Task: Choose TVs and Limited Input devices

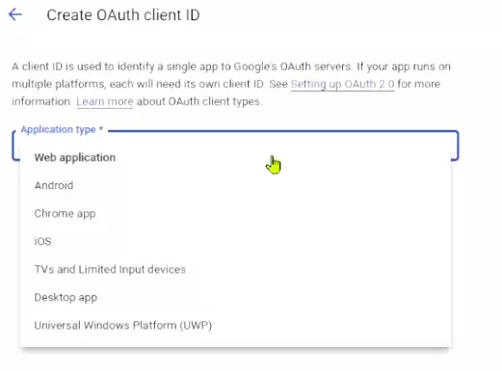Action: pos(235,269)
